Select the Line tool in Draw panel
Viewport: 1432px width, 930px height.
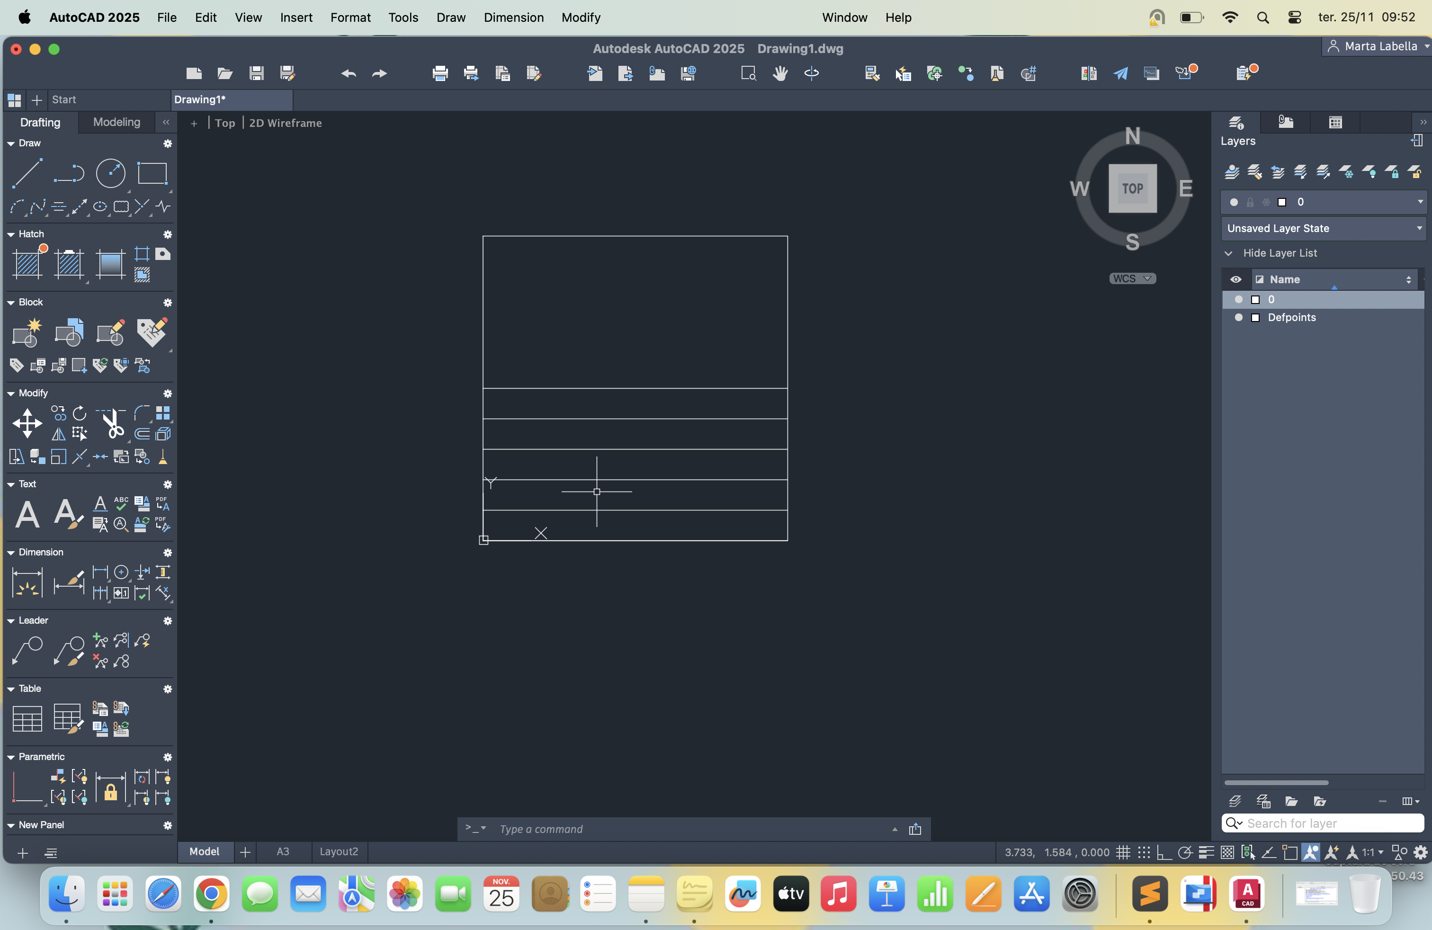(x=27, y=173)
